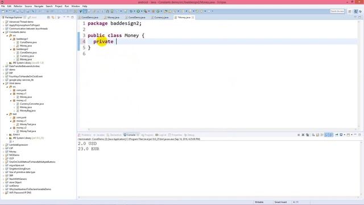Remove all terminated launches icon
This screenshot has height=205, width=364.
(307, 135)
